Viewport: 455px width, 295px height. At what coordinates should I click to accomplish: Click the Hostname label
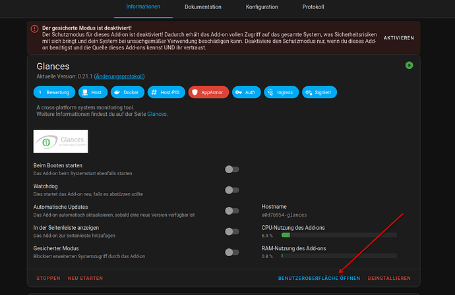(274, 207)
